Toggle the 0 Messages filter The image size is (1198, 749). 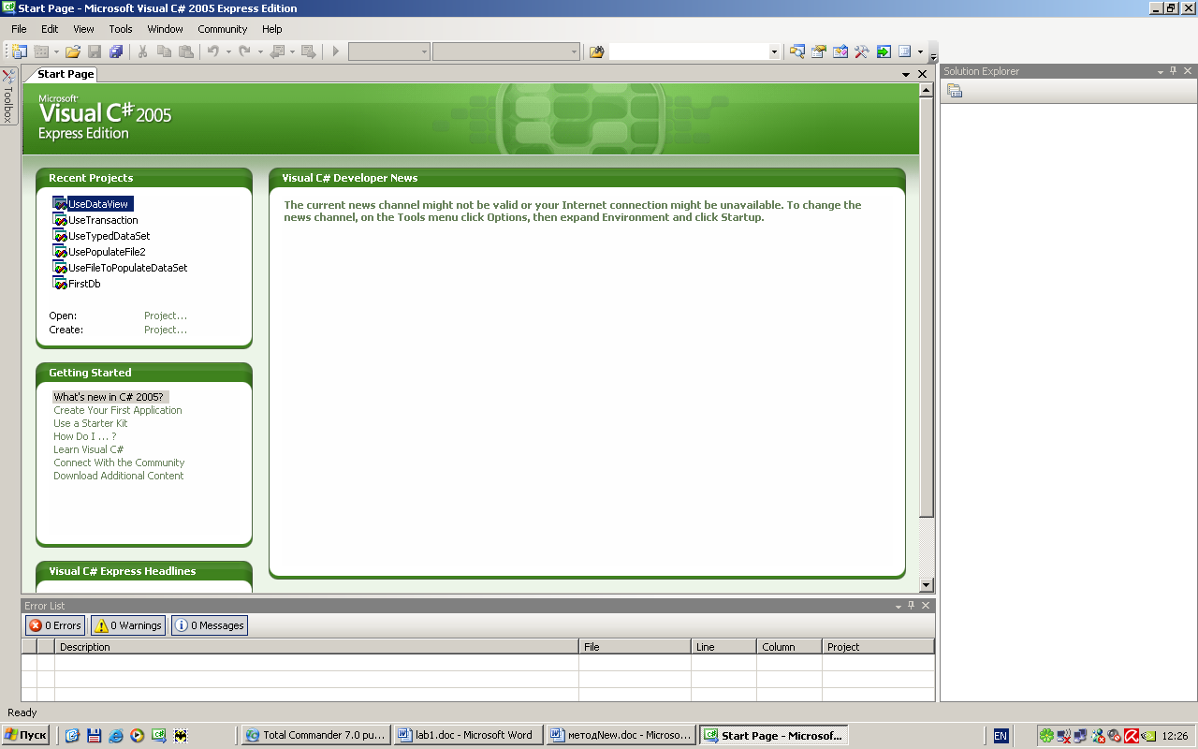(210, 625)
